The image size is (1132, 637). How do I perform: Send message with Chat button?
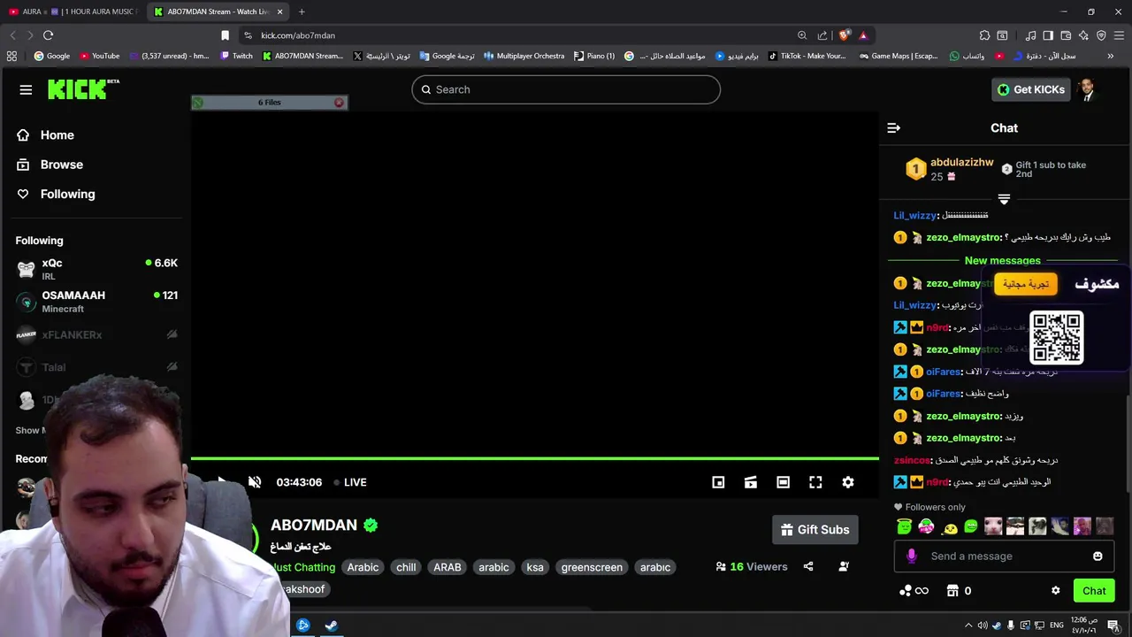1094,591
